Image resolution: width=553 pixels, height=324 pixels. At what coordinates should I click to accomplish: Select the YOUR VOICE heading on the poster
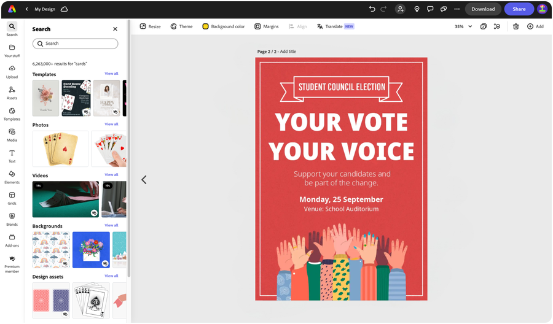[342, 152]
